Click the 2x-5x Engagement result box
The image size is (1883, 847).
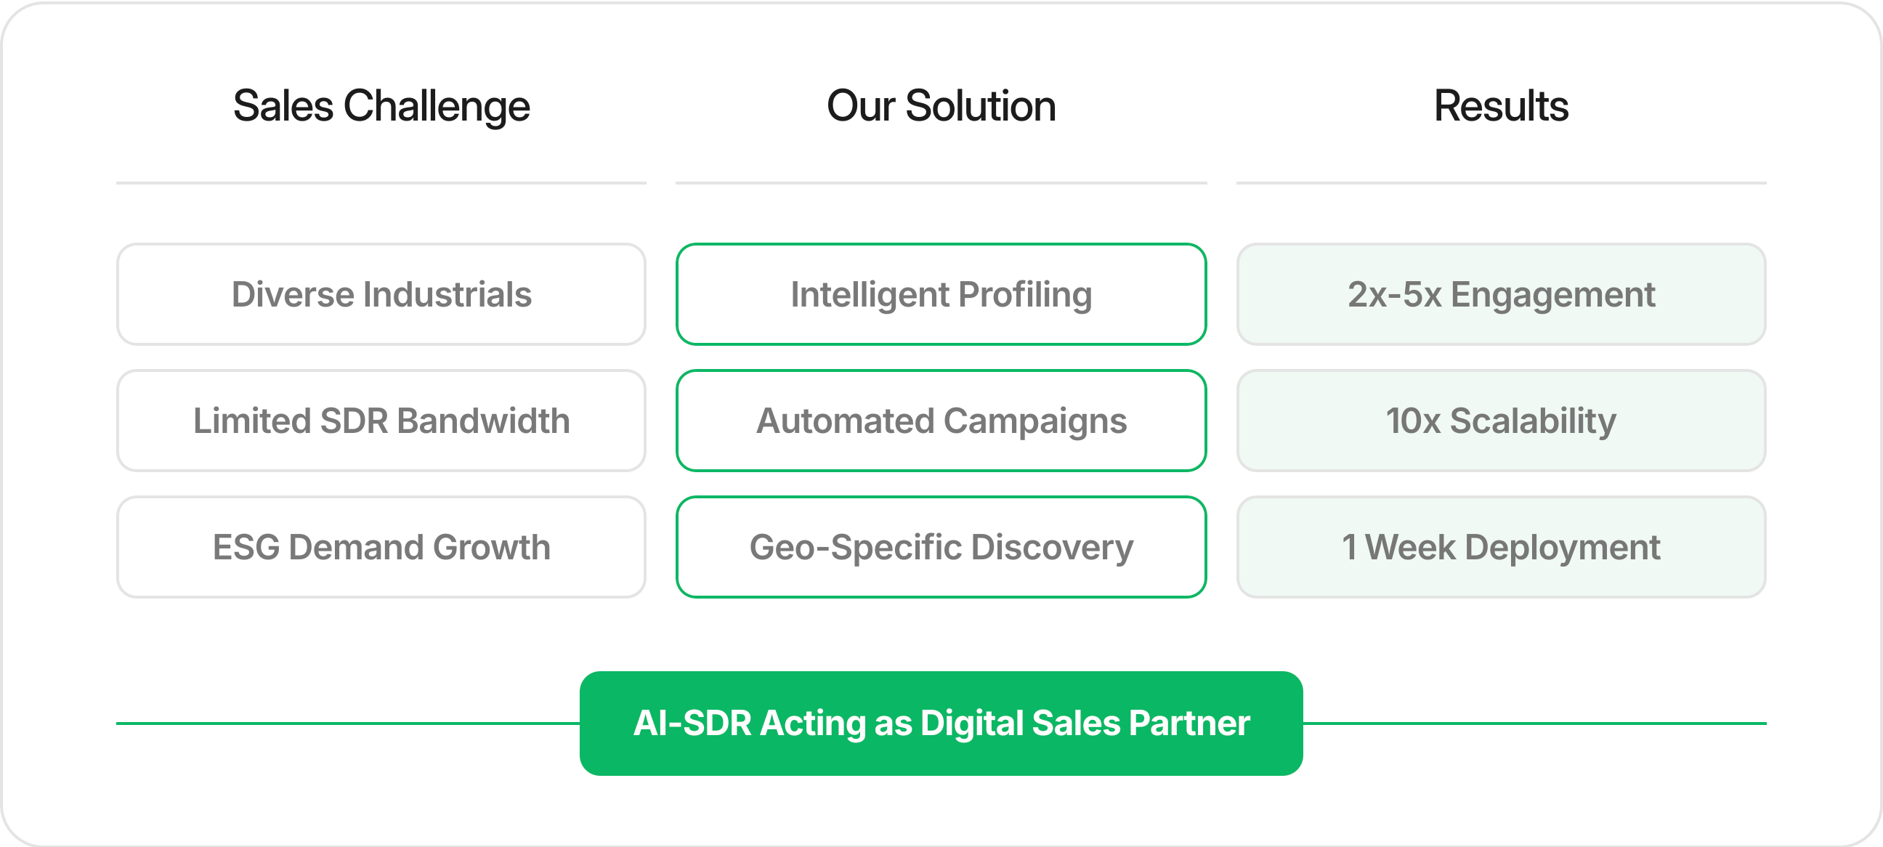click(x=1501, y=294)
